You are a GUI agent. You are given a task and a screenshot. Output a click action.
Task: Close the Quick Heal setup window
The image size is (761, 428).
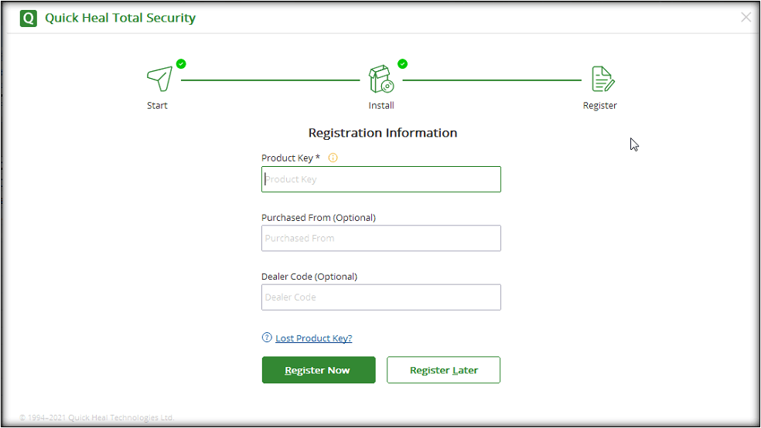pyautogui.click(x=746, y=17)
